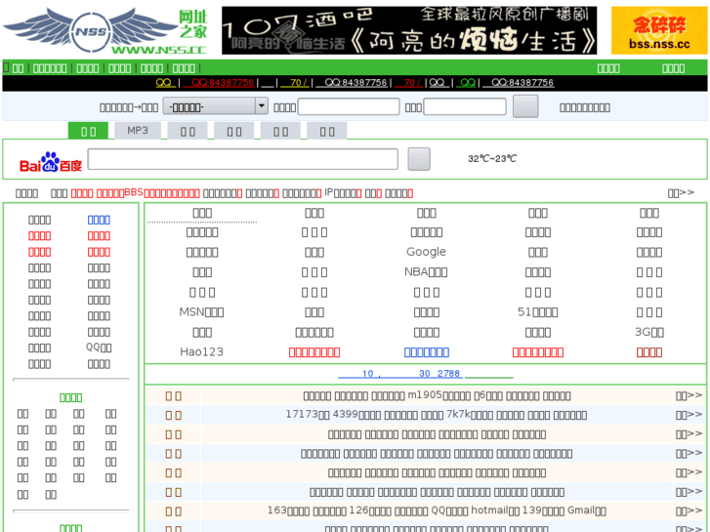
Task: Open the QQ link in left sidebar
Action: (x=99, y=348)
